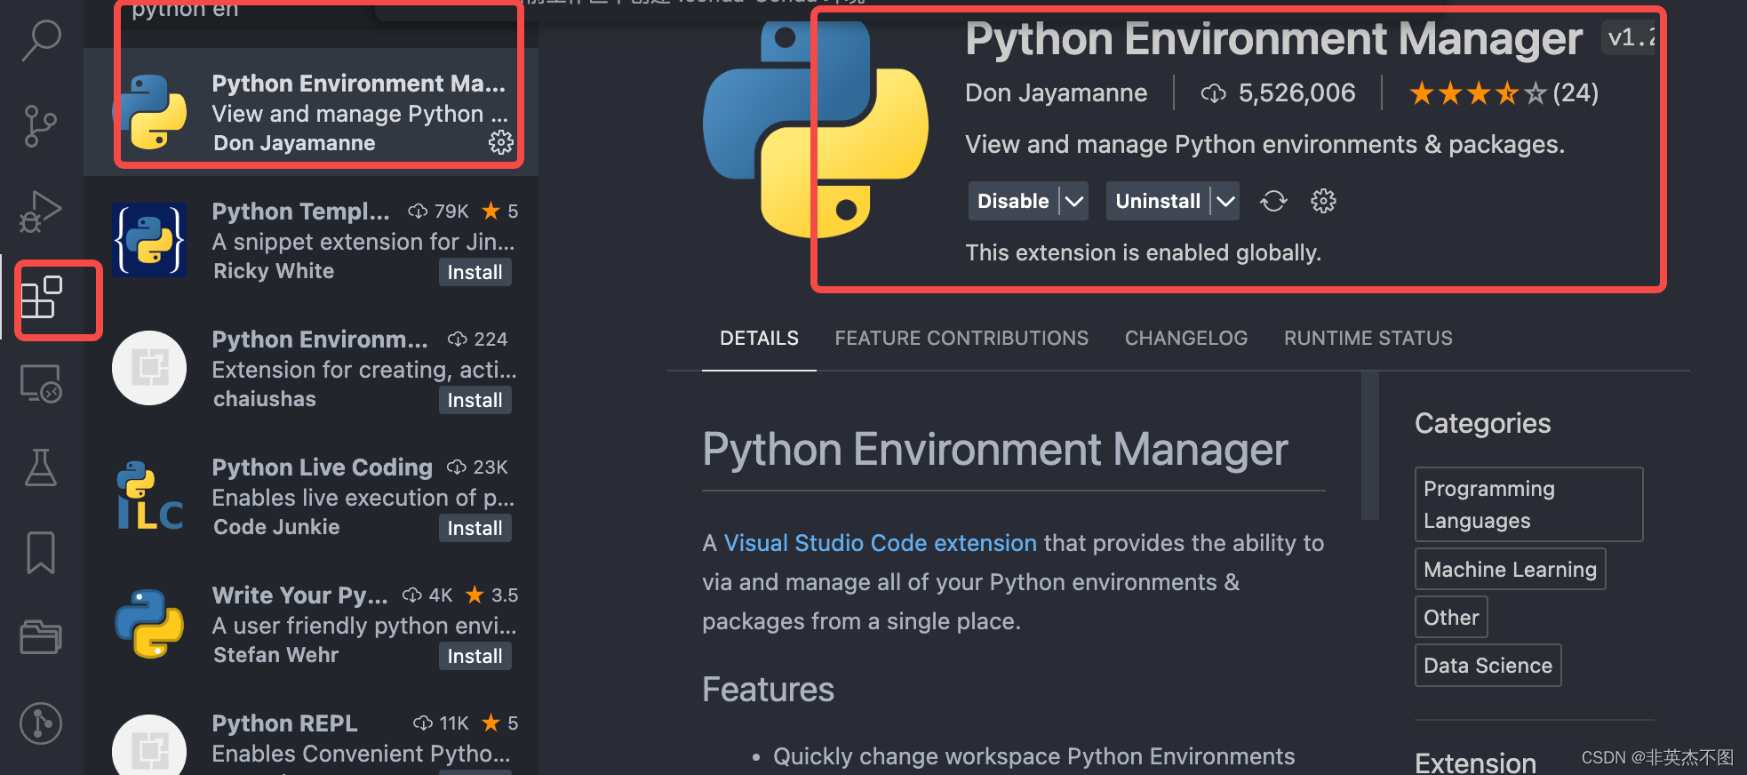The width and height of the screenshot is (1747, 775).
Task: Click the star rating (24) of the extension
Action: pos(1504,93)
